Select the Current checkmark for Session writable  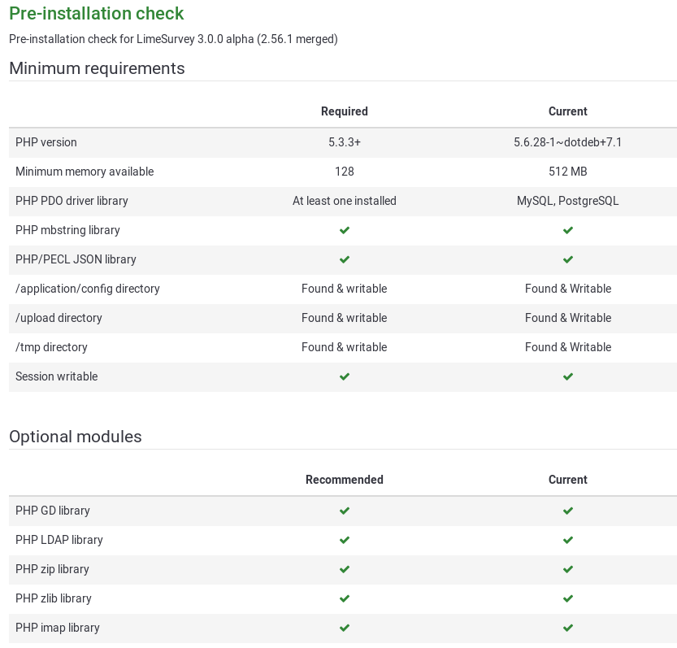pos(567,377)
